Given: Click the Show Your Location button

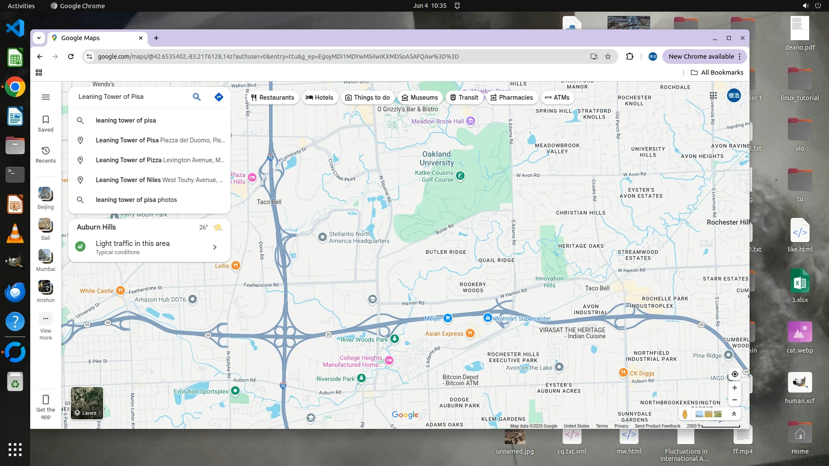Looking at the screenshot, I should click(x=734, y=374).
